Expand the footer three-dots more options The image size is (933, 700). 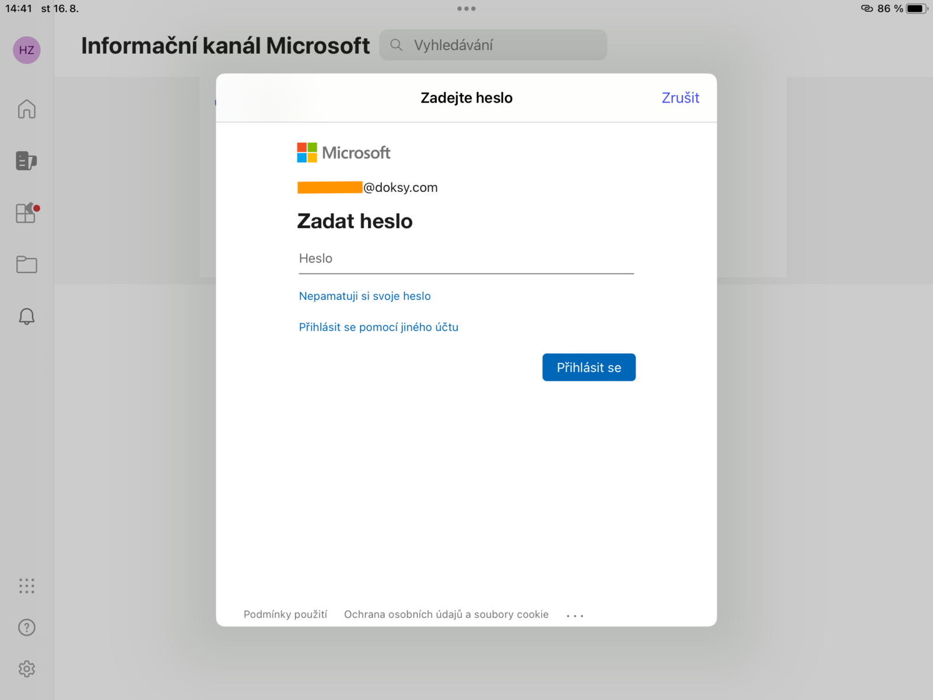(575, 615)
